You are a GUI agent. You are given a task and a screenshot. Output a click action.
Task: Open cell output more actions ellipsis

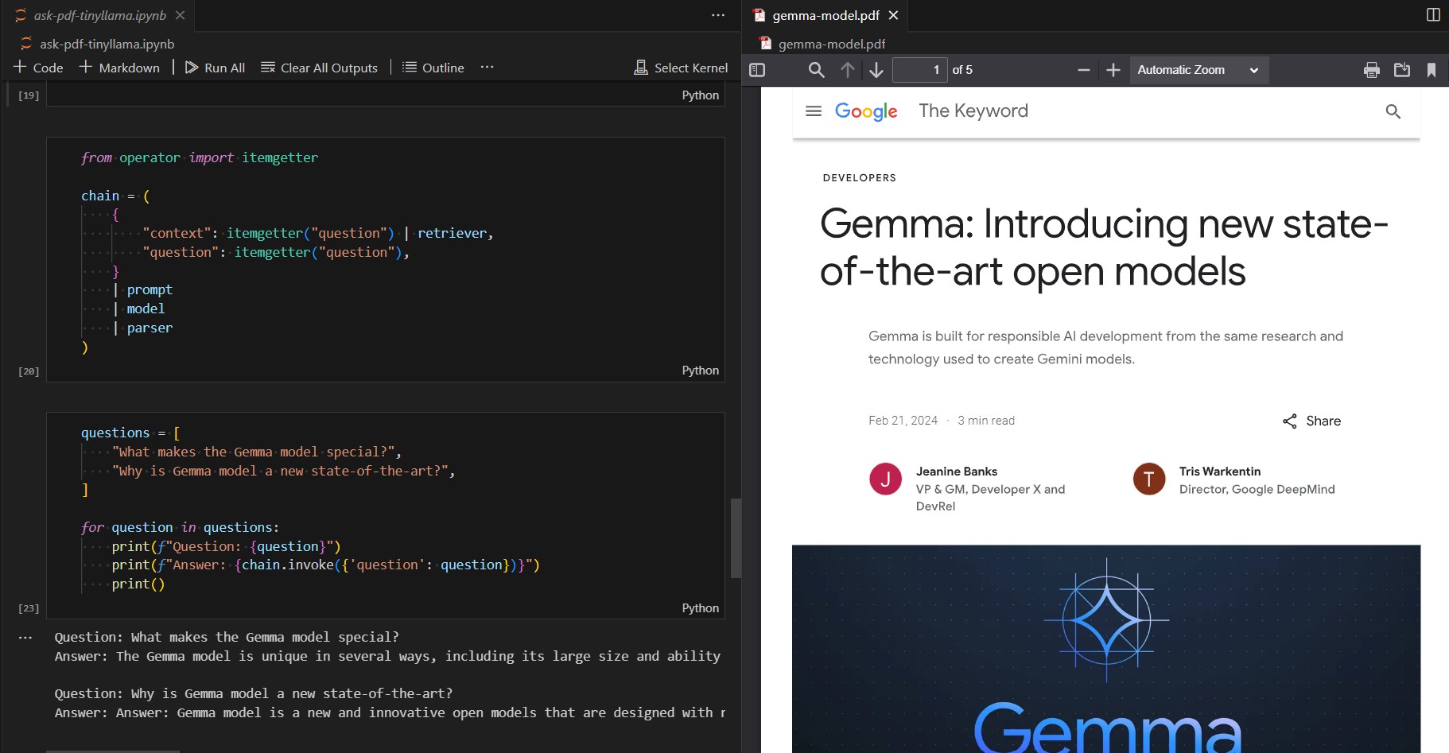click(25, 638)
